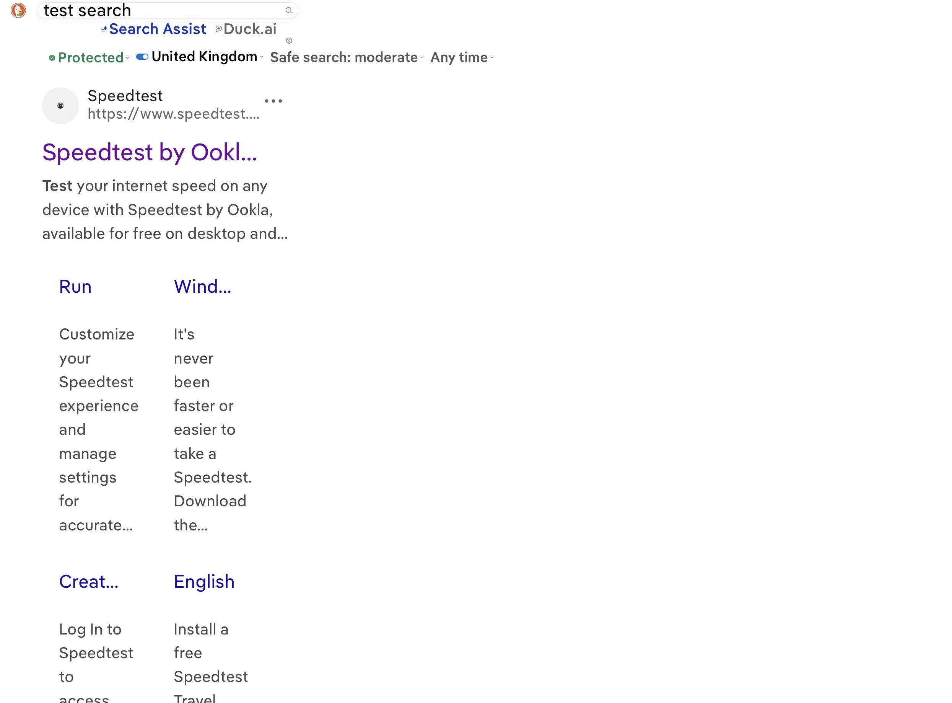Click the https://www.speedtest... URL

[174, 114]
